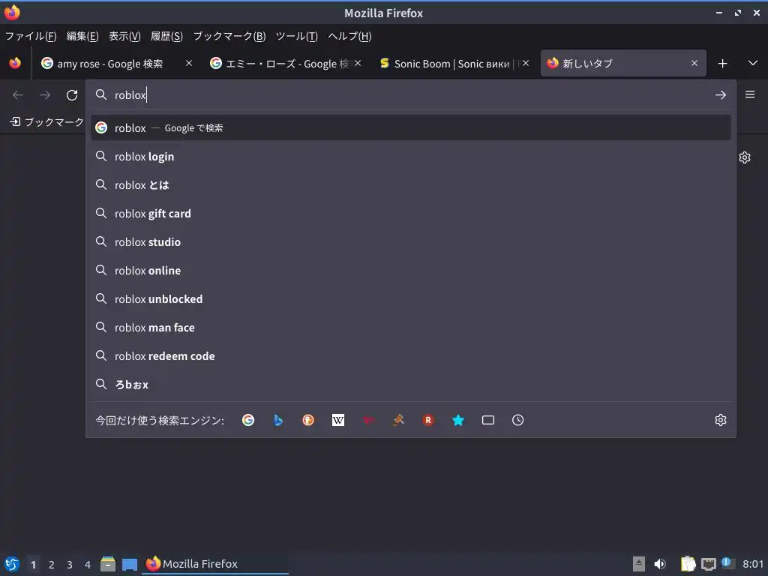768x576 pixels.
Task: Select 'roblox gift card' suggestion
Action: [x=410, y=214]
